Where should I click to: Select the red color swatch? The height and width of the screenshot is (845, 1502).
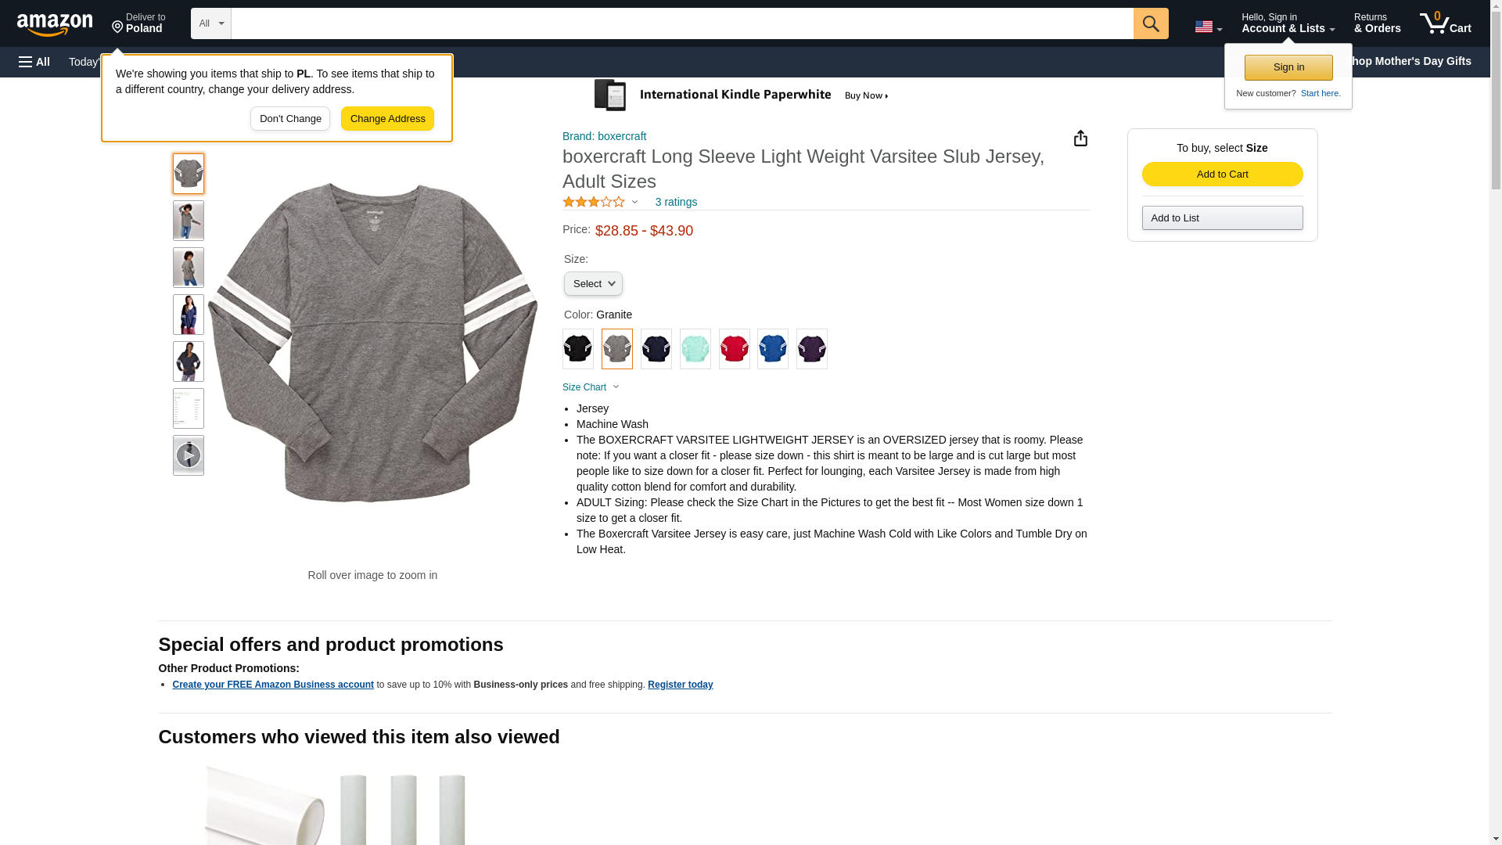pyautogui.click(x=734, y=349)
